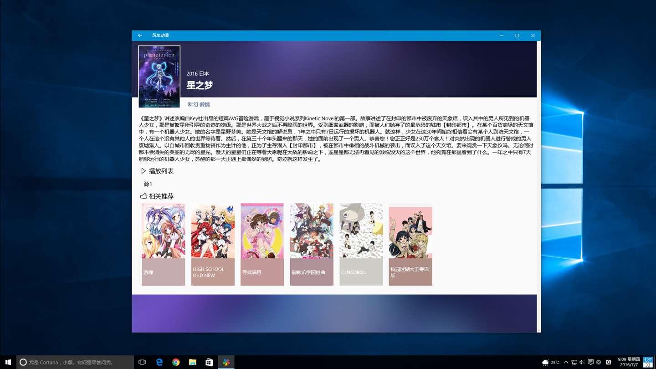Click the round X tray icon
The height and width of the screenshot is (369, 656).
[599, 362]
